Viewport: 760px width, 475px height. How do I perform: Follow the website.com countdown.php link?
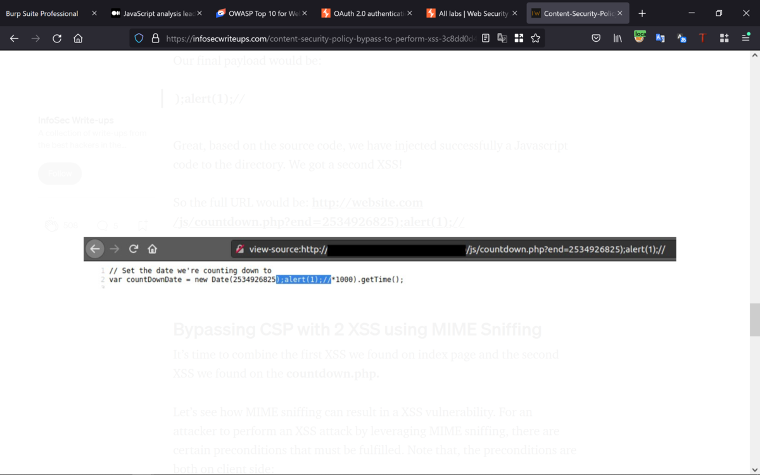pos(319,212)
